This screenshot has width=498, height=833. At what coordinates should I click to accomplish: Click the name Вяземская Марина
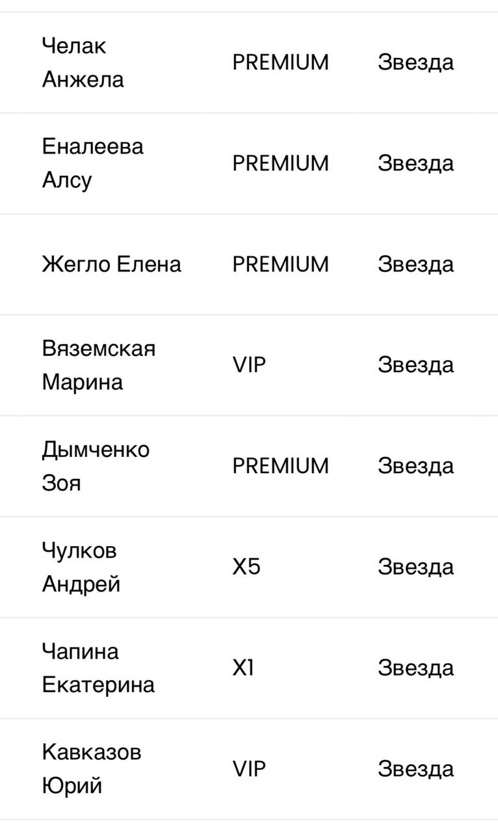tap(99, 365)
